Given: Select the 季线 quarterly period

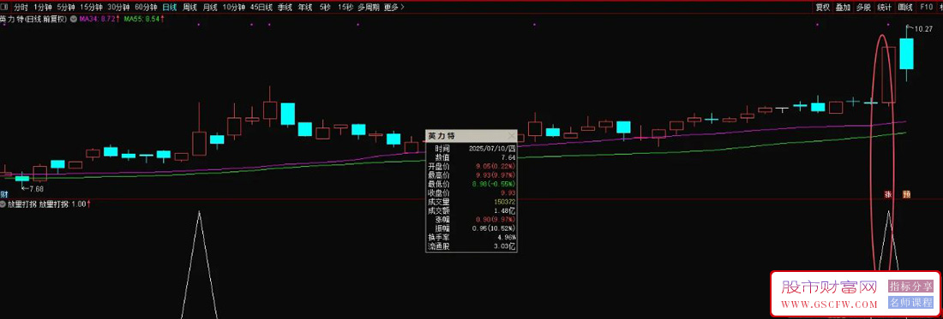Looking at the screenshot, I should (x=285, y=7).
